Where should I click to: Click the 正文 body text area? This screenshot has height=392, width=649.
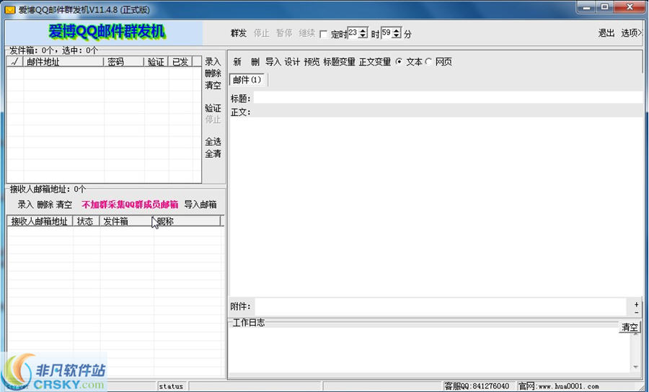pos(436,207)
